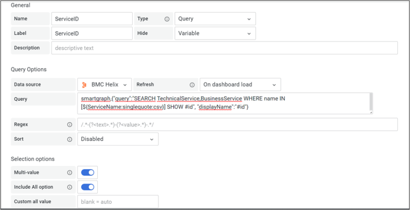Click the info icon beside Refresh
410x210 pixels.
192,85
